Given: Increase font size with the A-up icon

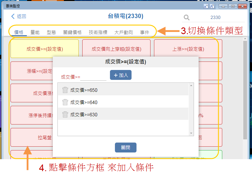Looking at the screenshot, I should coord(212,6).
